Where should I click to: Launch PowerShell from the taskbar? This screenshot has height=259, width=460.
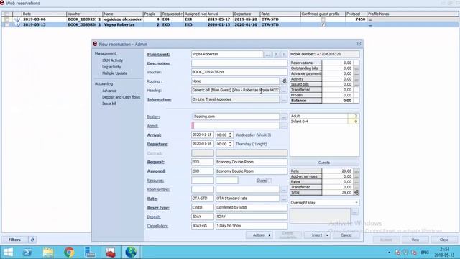coord(27,253)
